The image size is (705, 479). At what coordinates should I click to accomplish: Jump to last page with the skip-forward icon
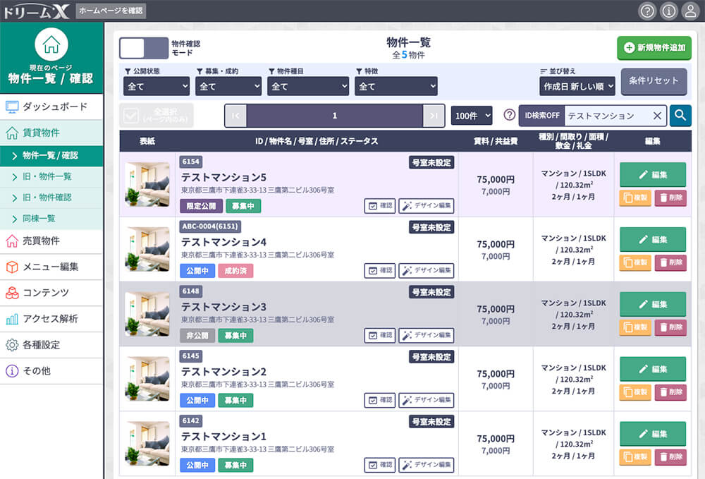coord(434,116)
